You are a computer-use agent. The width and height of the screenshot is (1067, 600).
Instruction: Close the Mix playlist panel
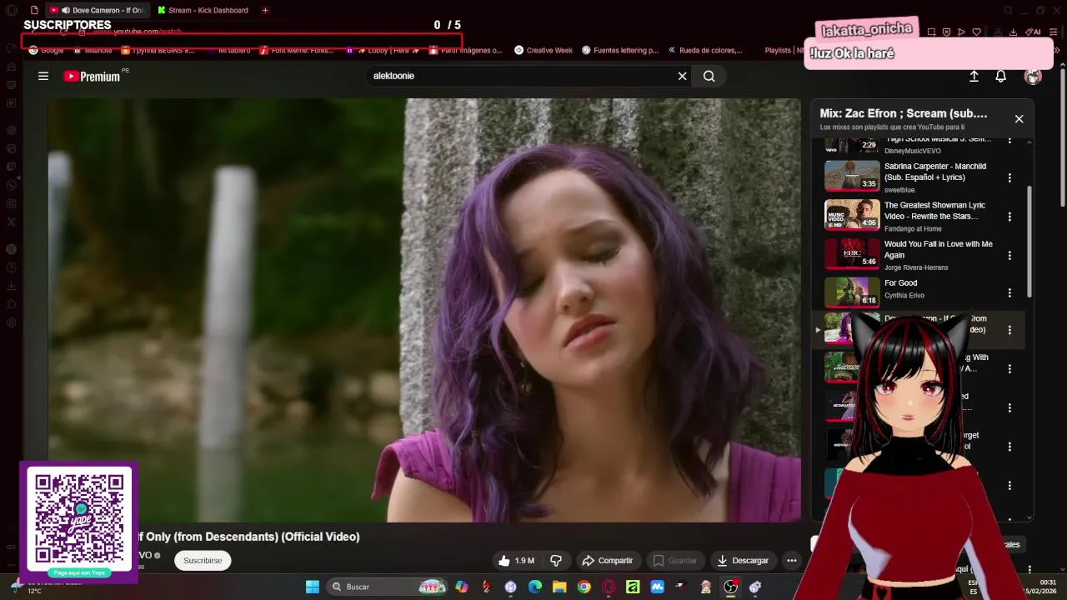click(1019, 118)
